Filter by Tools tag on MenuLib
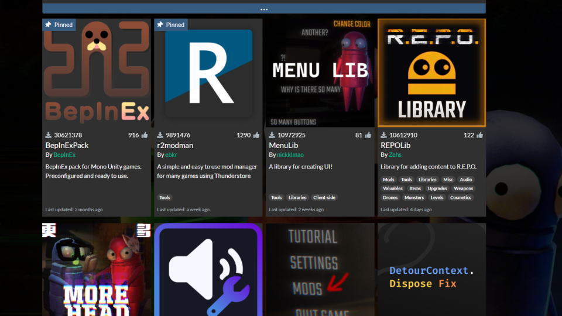 pos(276,197)
